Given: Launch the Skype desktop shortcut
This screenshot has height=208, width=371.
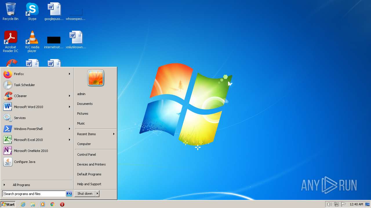Looking at the screenshot, I should (x=32, y=12).
